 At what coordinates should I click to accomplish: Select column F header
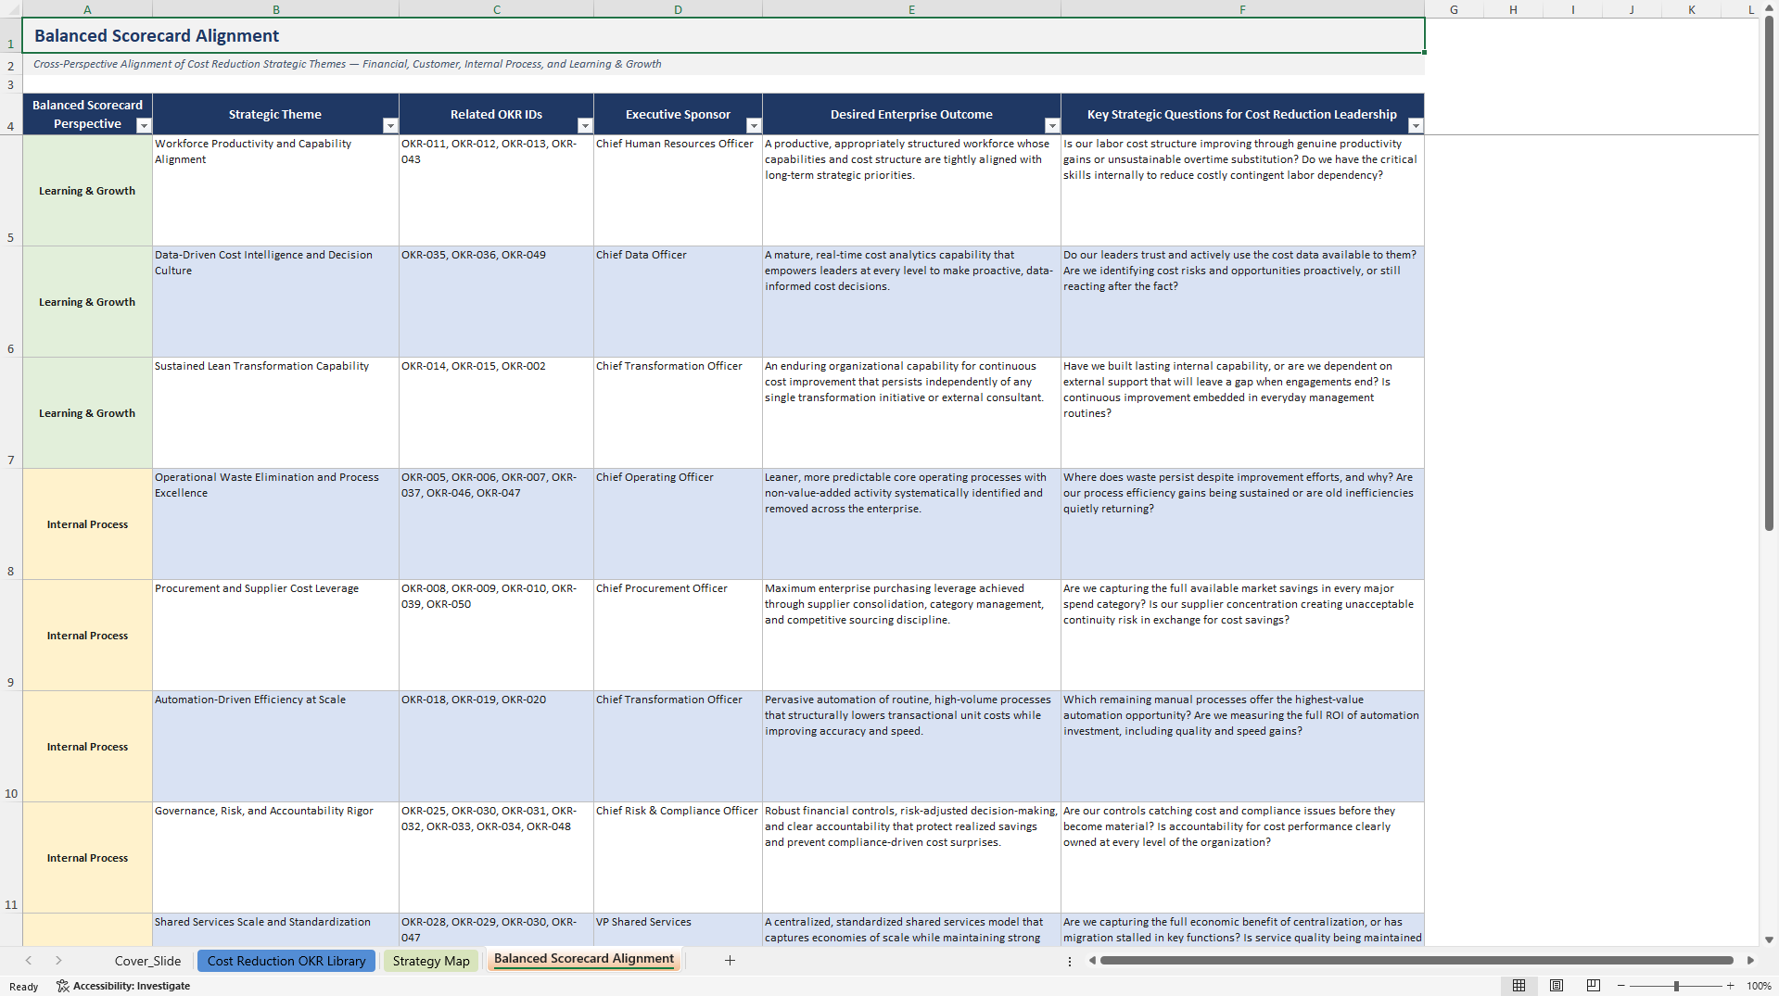pos(1242,9)
